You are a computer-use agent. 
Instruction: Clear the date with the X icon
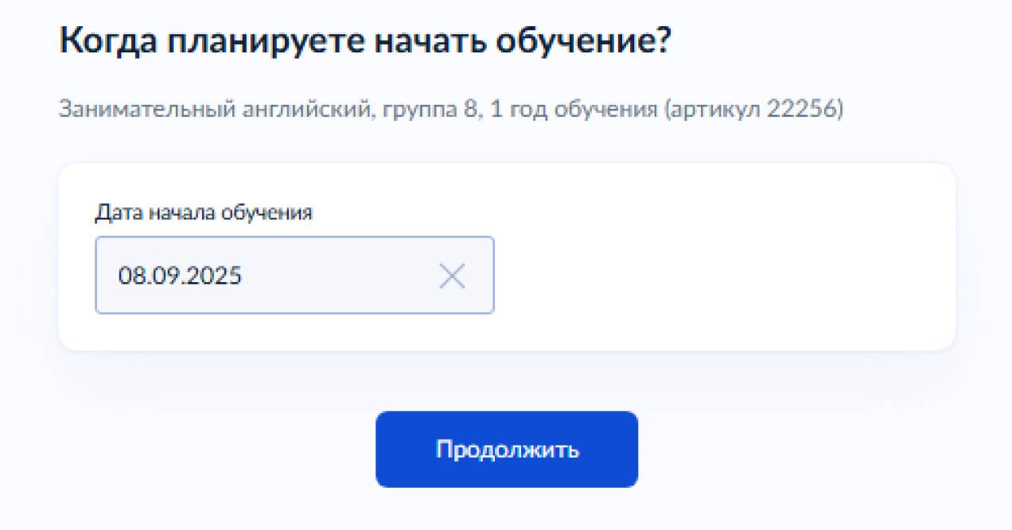click(x=452, y=276)
